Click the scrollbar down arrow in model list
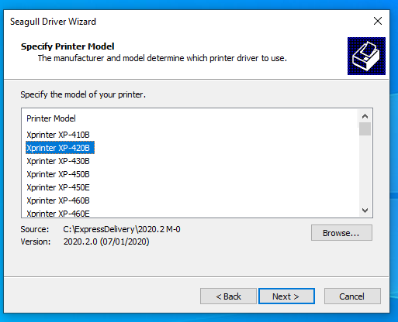Screen dimensions: 398x322 tap(365, 211)
